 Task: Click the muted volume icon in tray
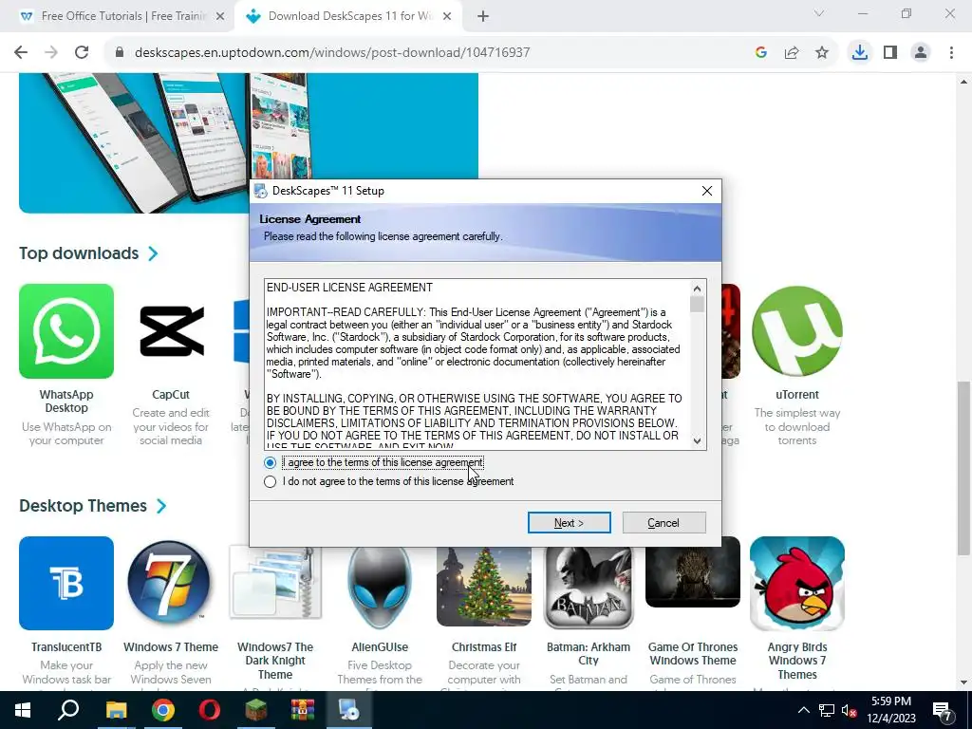850,710
